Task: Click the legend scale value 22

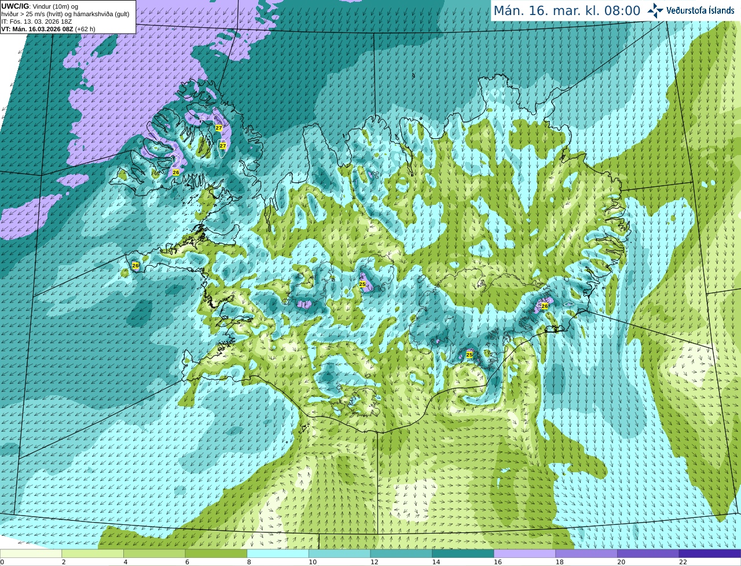Action: click(x=683, y=562)
